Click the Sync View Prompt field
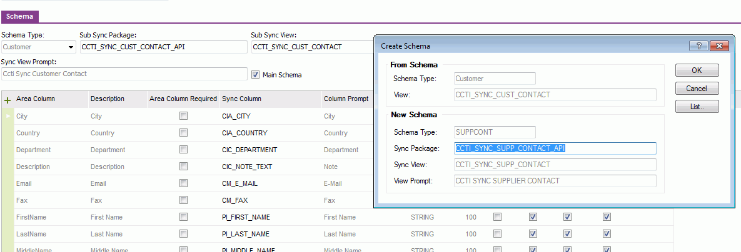Image resolution: width=741 pixels, height=252 pixels. [x=124, y=74]
